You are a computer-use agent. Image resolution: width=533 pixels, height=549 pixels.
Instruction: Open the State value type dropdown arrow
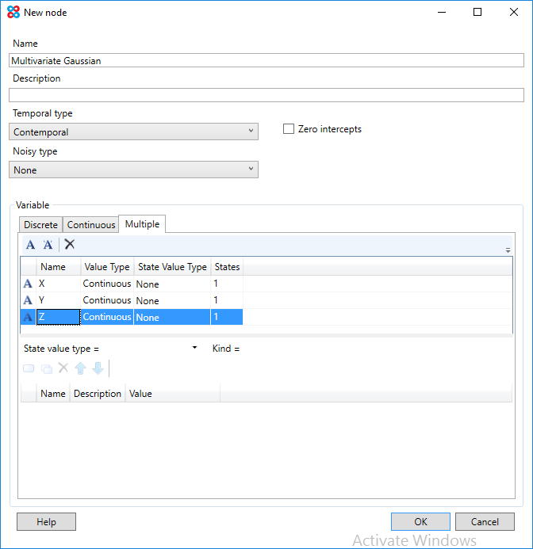coord(194,349)
